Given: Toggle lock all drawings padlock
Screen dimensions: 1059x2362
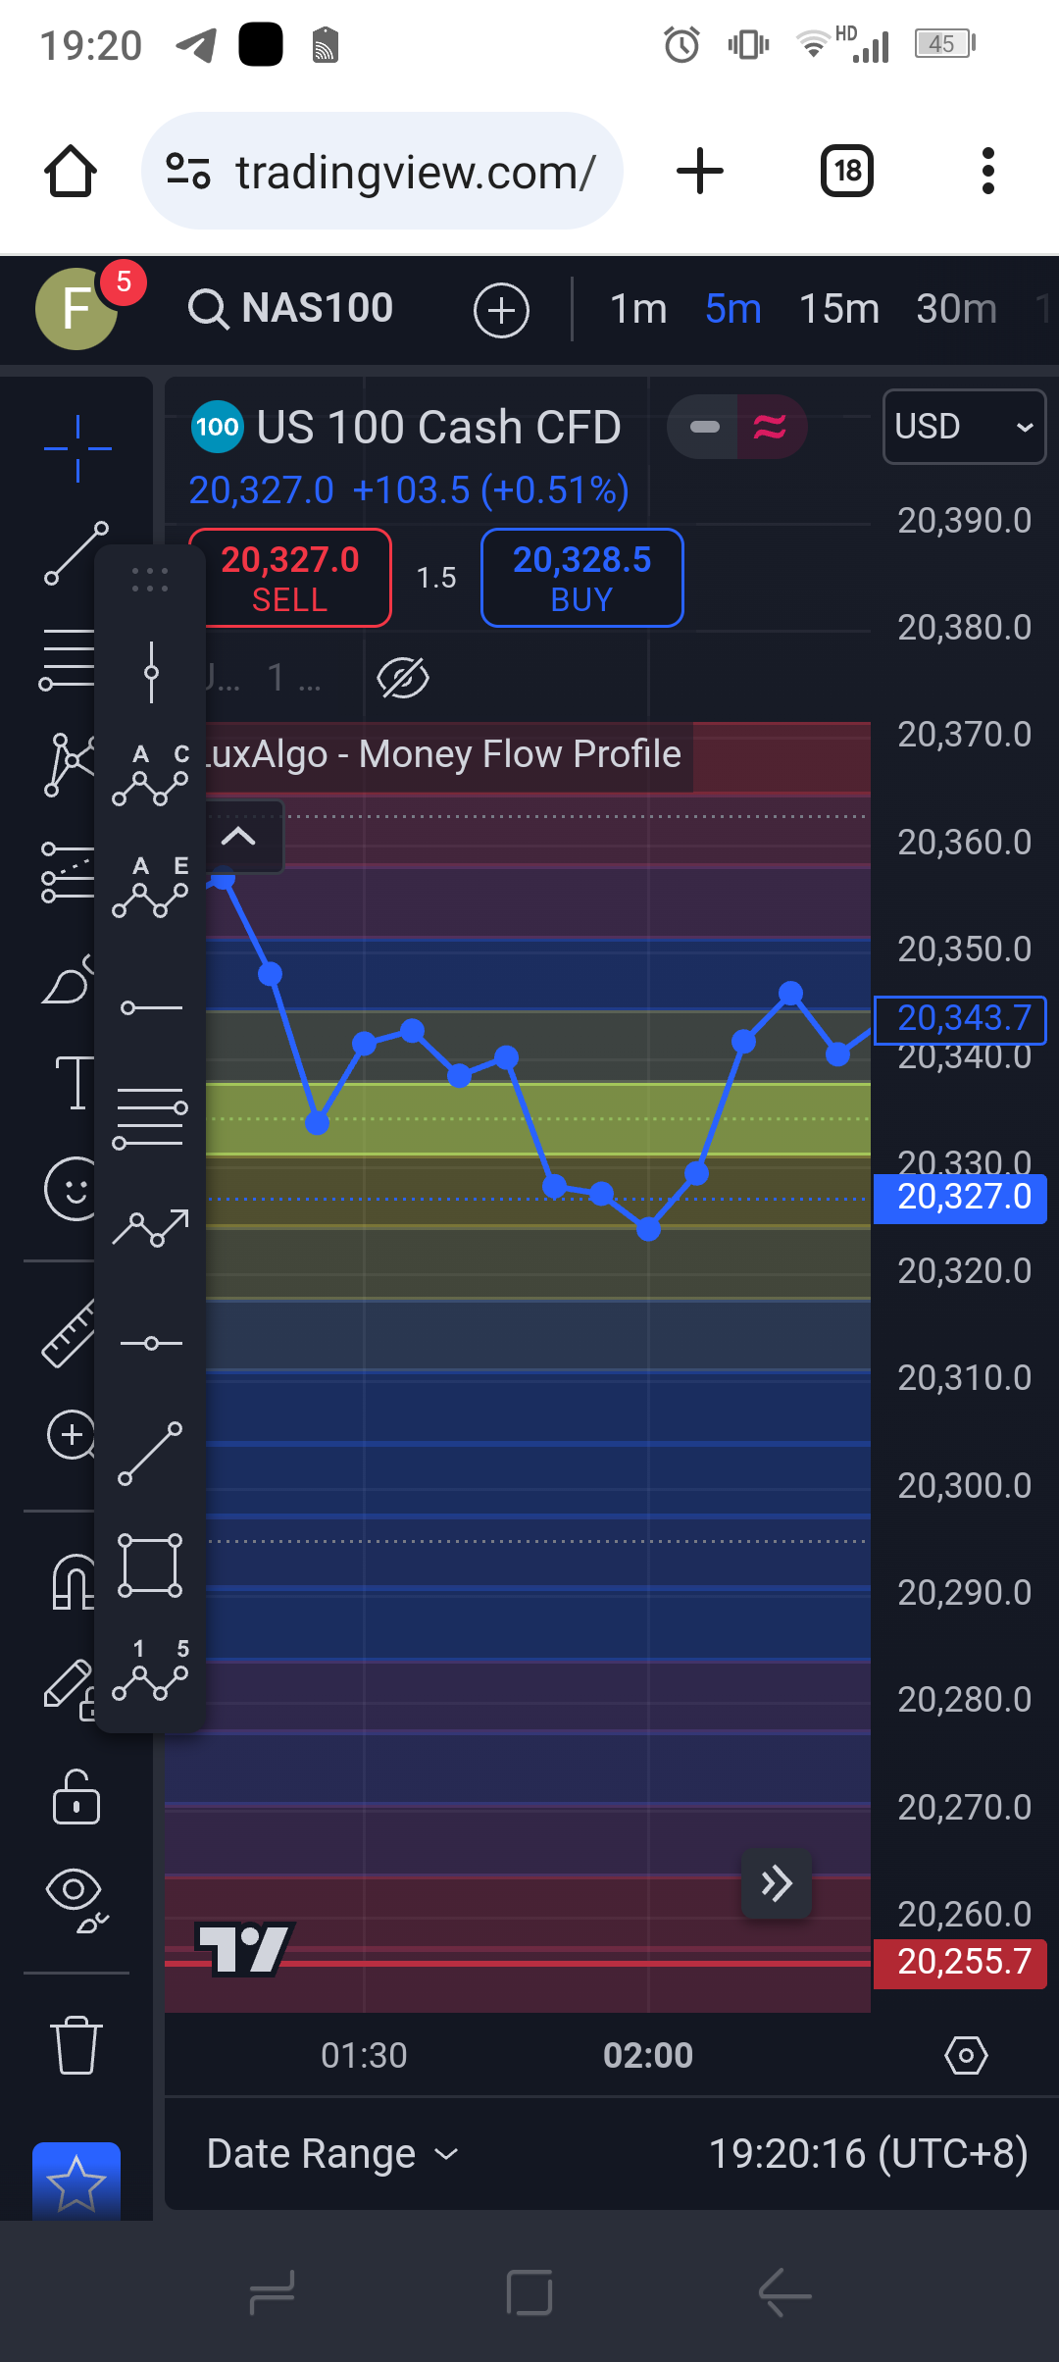Looking at the screenshot, I should click(76, 1797).
